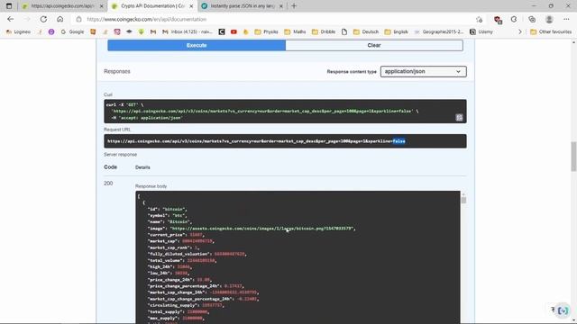Click the highlighted 'false' in Request URL
Screen dimensions: 577x324
pyautogui.click(x=398, y=141)
